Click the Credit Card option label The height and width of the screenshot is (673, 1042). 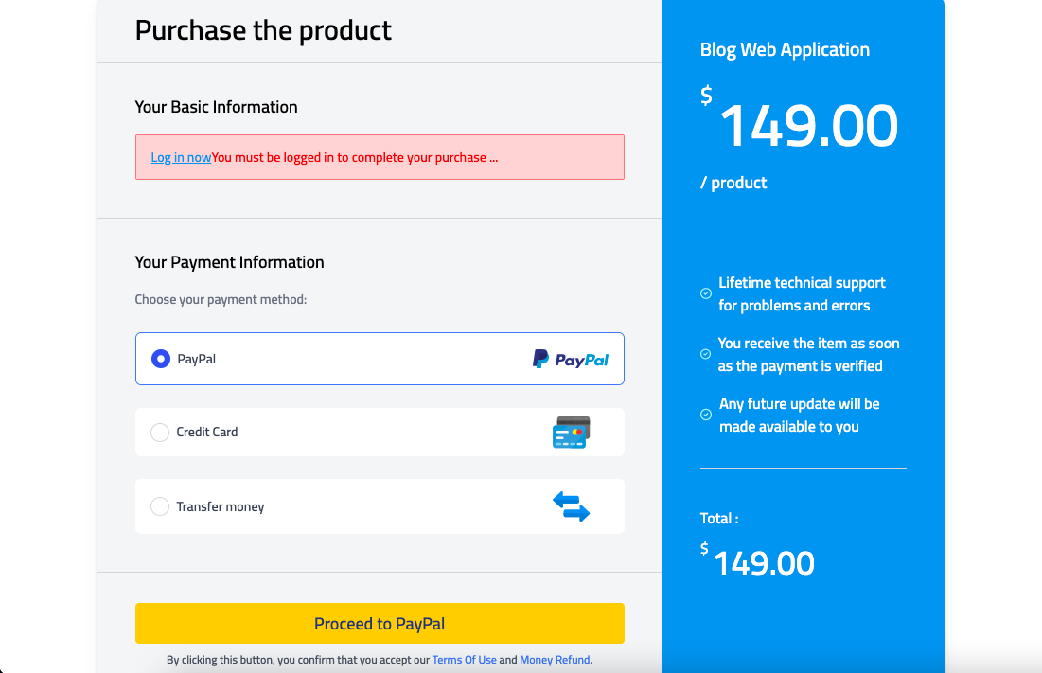pos(207,433)
